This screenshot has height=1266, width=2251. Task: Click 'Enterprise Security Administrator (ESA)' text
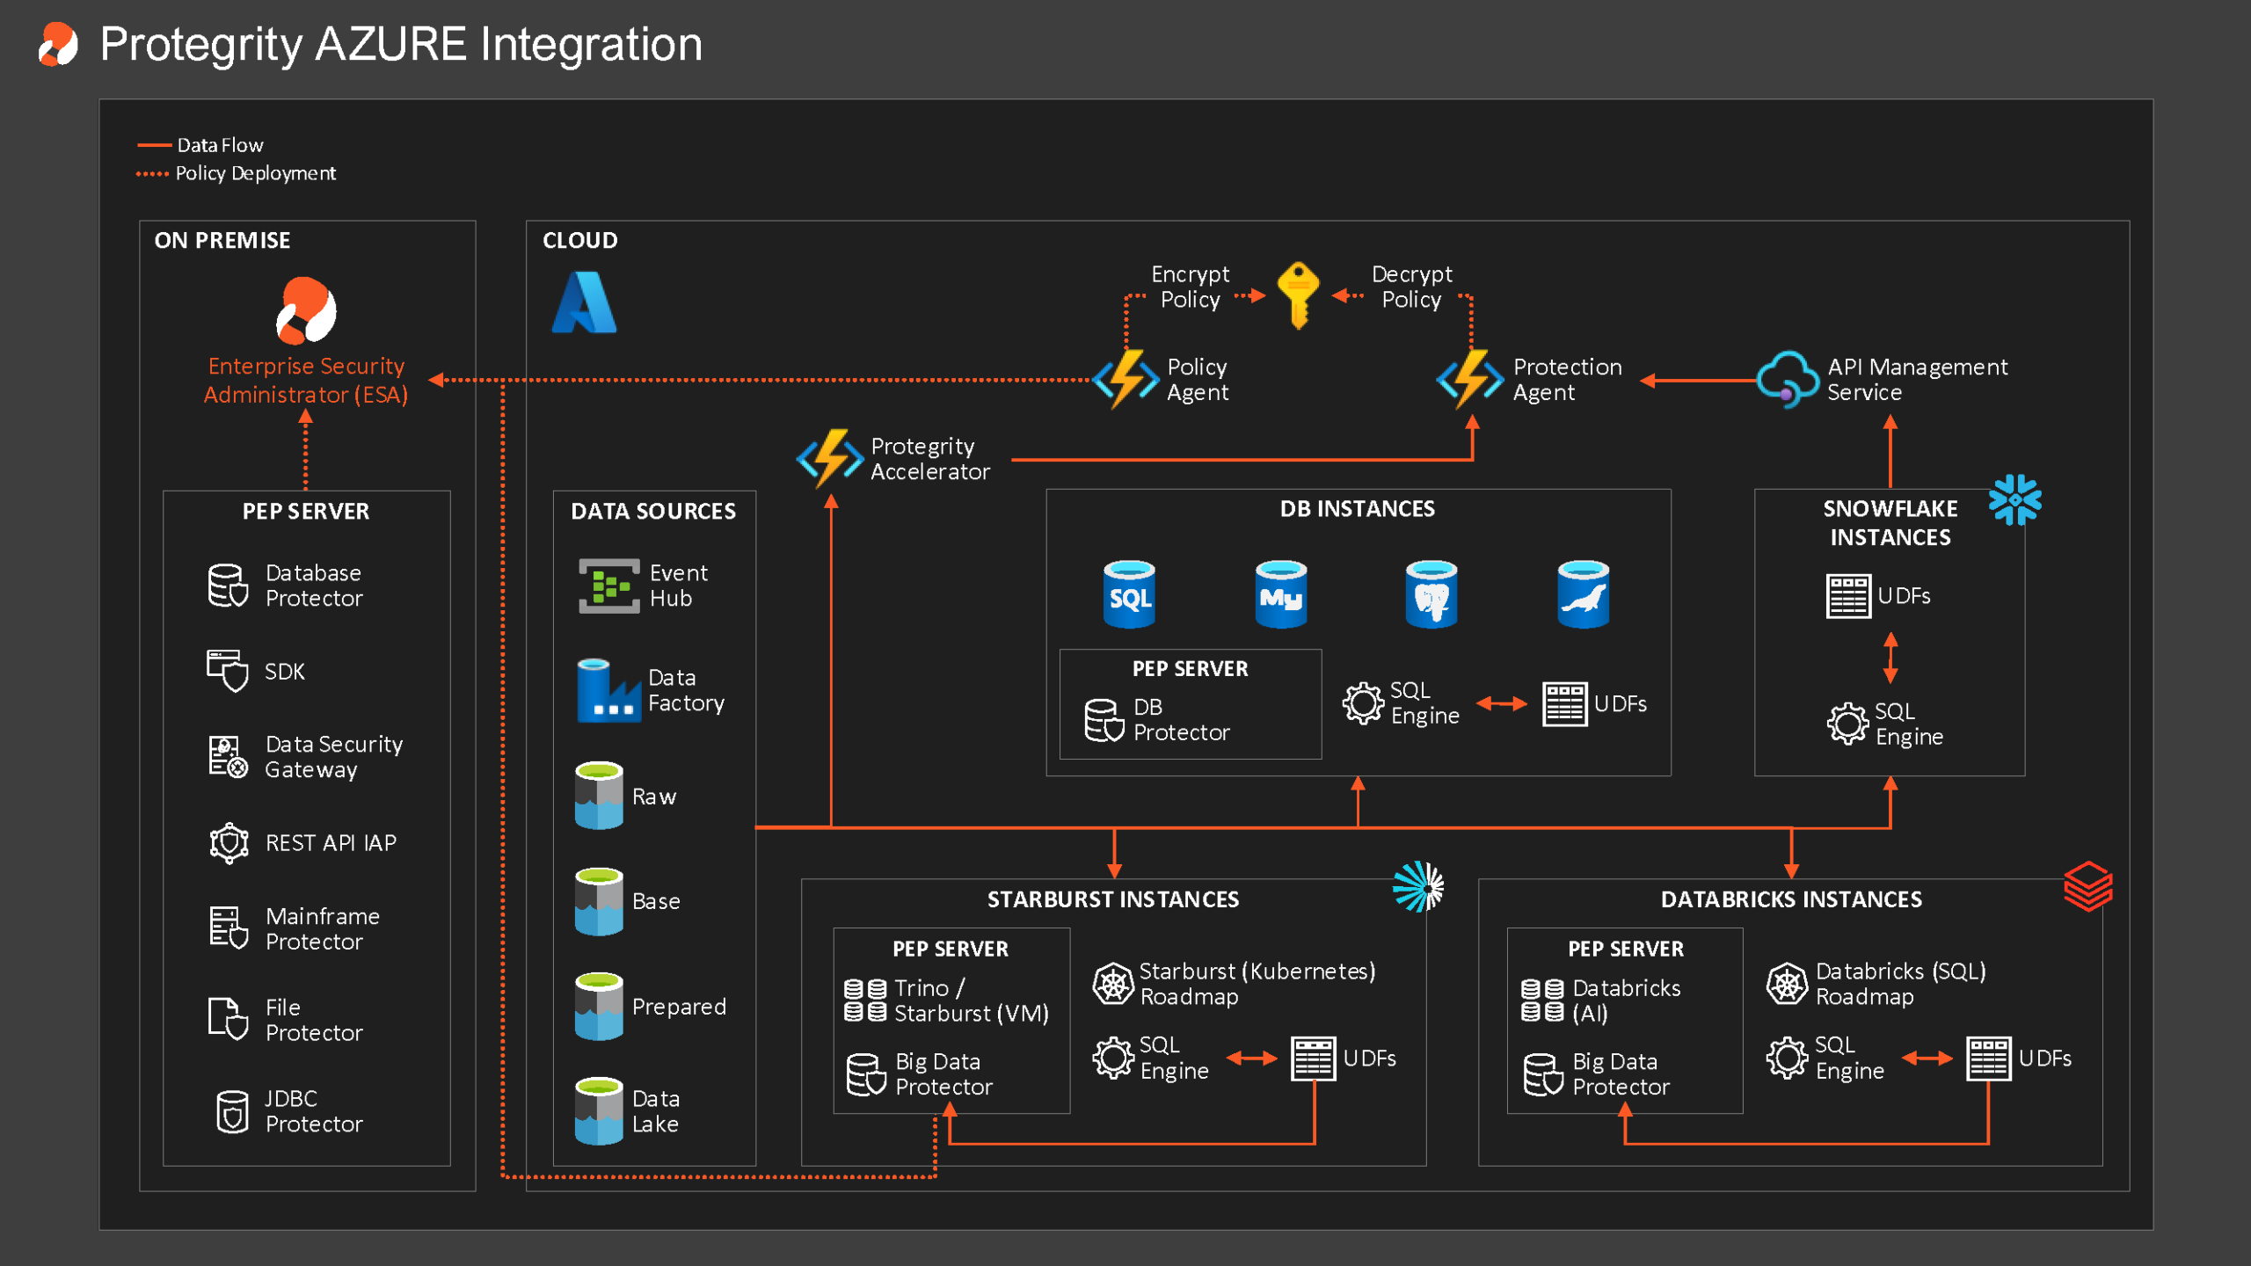point(306,380)
